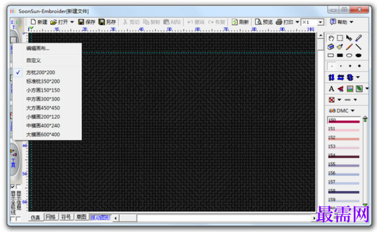Toggle the unchecked checkbox above 显示信息

click(x=18, y=187)
